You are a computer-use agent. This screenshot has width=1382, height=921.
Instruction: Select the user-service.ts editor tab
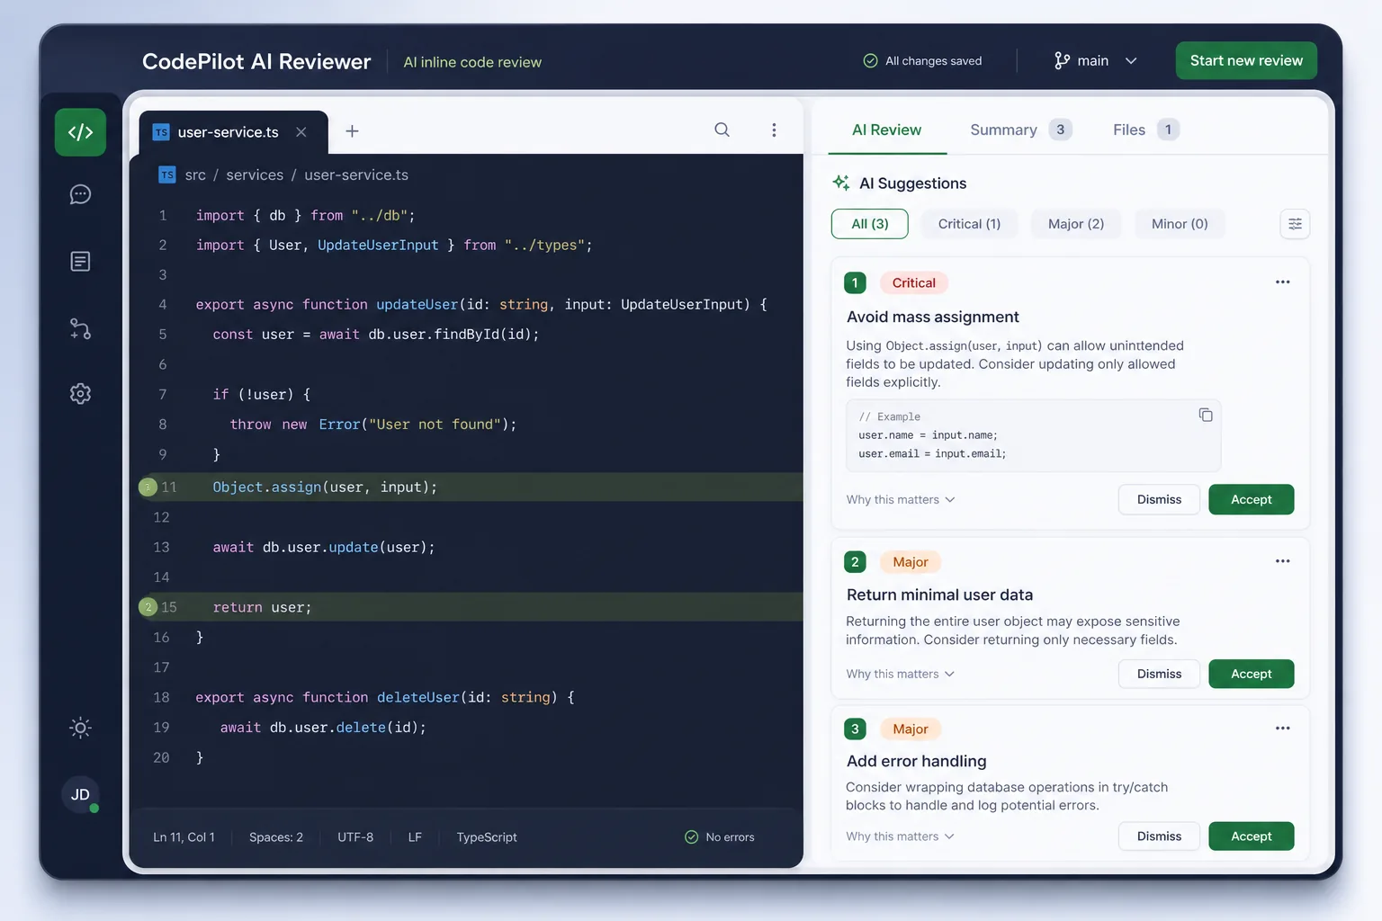coord(229,132)
